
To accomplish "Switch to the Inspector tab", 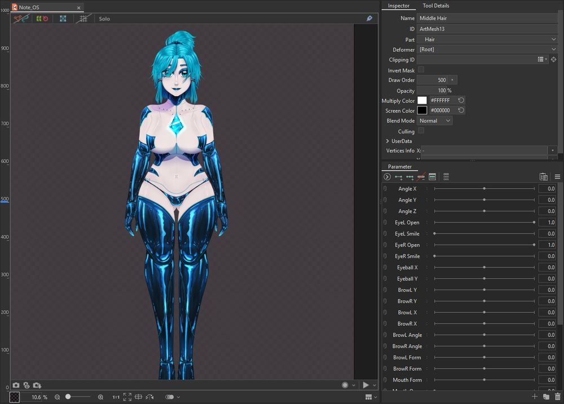I will [x=399, y=6].
